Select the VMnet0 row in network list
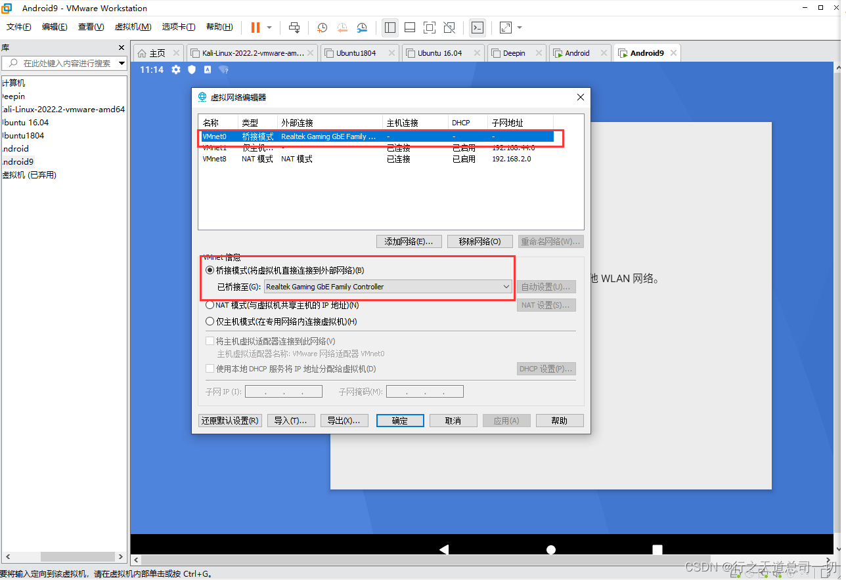This screenshot has height=580, width=846. (376, 136)
